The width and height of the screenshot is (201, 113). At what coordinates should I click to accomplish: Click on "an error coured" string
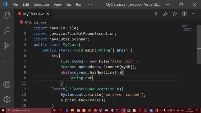coord(122,94)
